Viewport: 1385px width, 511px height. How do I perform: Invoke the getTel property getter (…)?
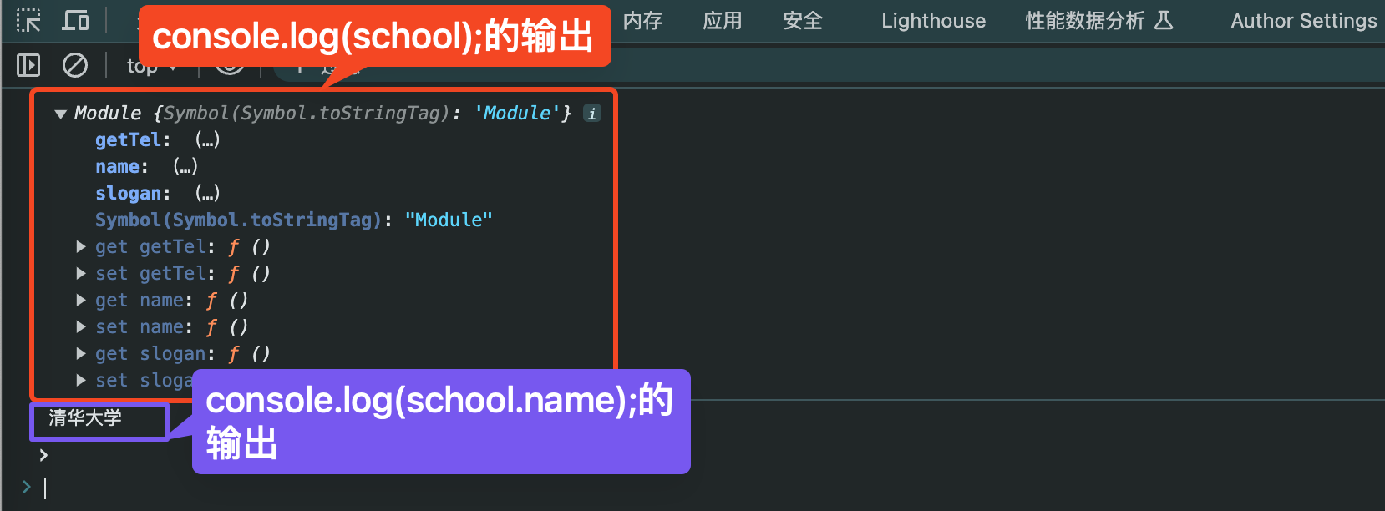pyautogui.click(x=207, y=140)
